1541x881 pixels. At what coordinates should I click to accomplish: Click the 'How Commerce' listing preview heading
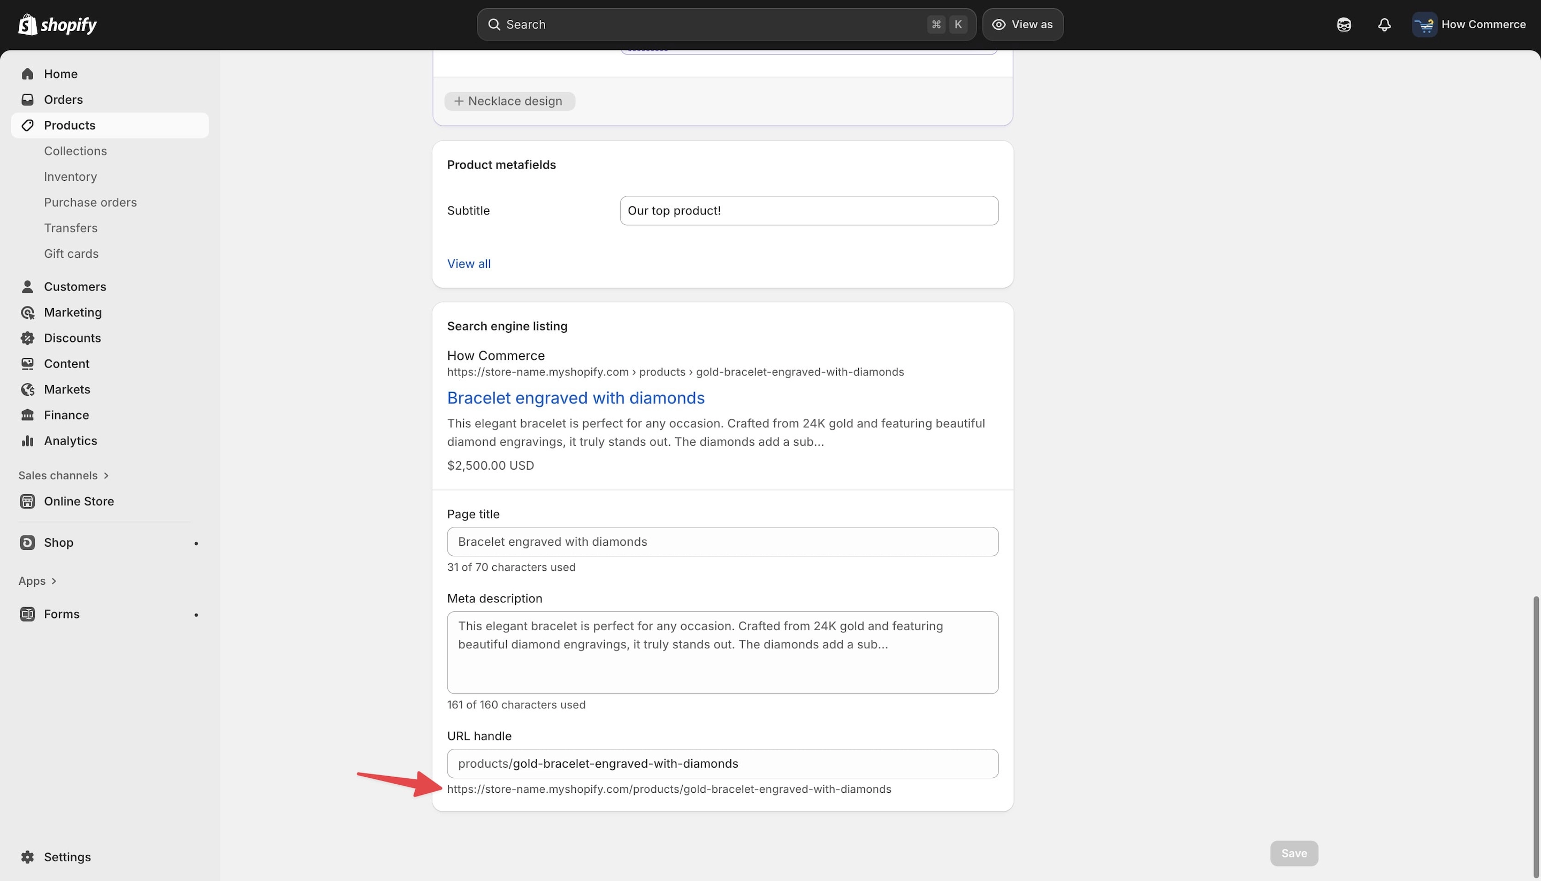[495, 355]
